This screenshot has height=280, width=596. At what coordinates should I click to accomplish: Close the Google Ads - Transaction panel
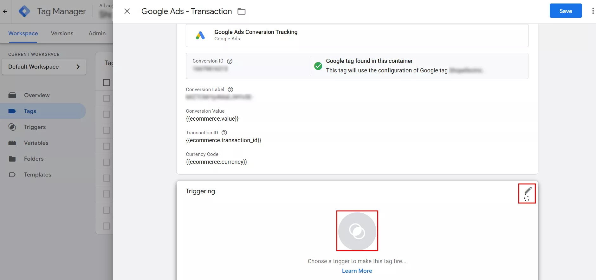click(127, 11)
